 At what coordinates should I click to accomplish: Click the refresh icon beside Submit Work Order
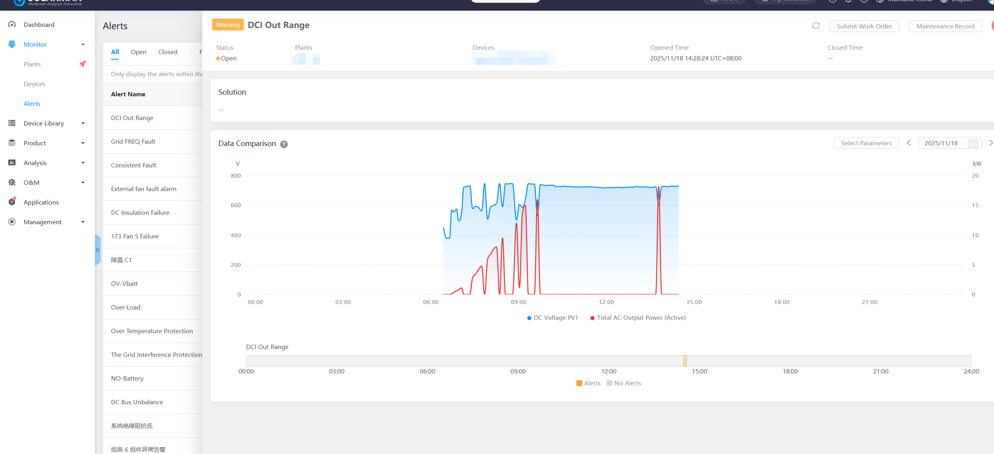pyautogui.click(x=816, y=26)
